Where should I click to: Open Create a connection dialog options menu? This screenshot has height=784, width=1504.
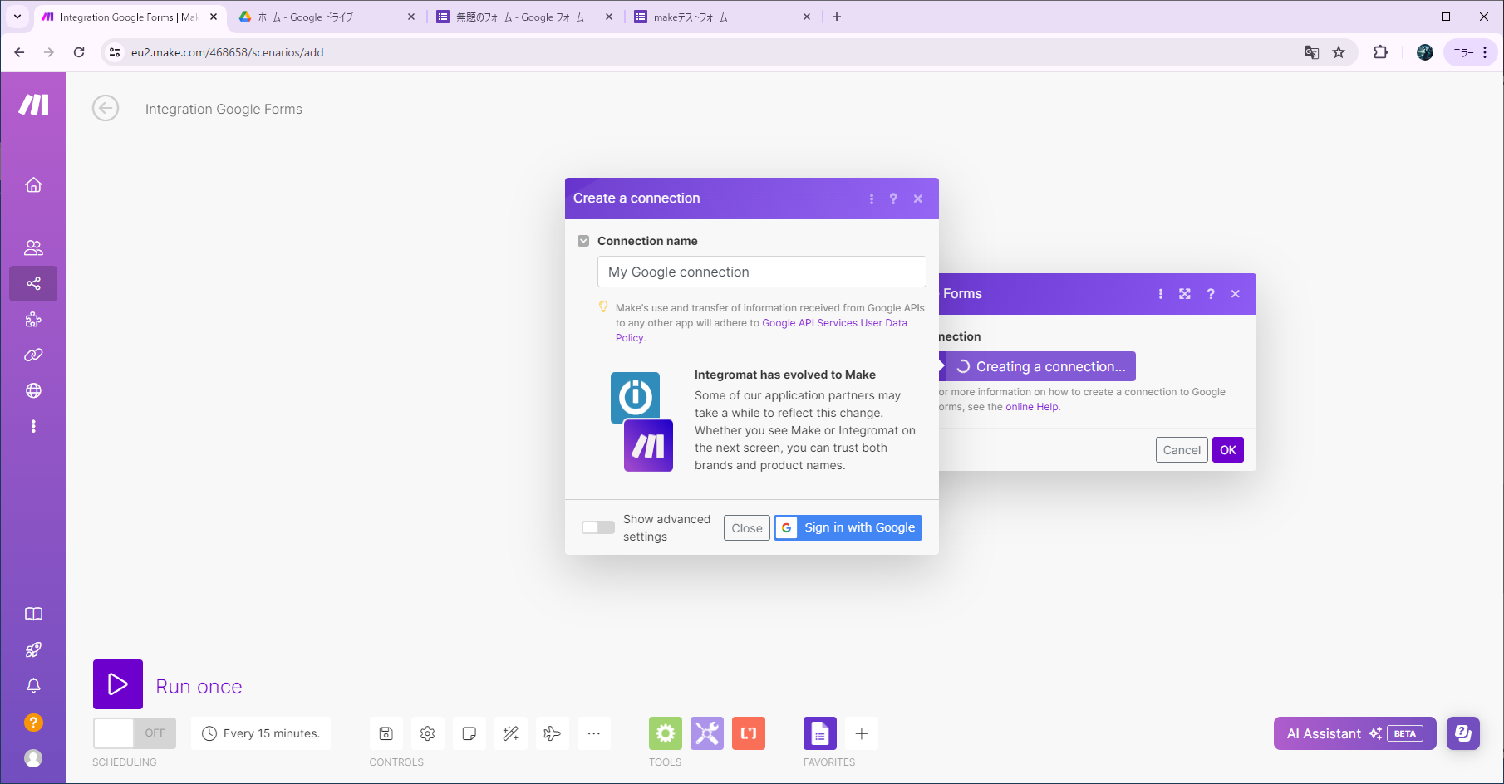[x=871, y=199]
